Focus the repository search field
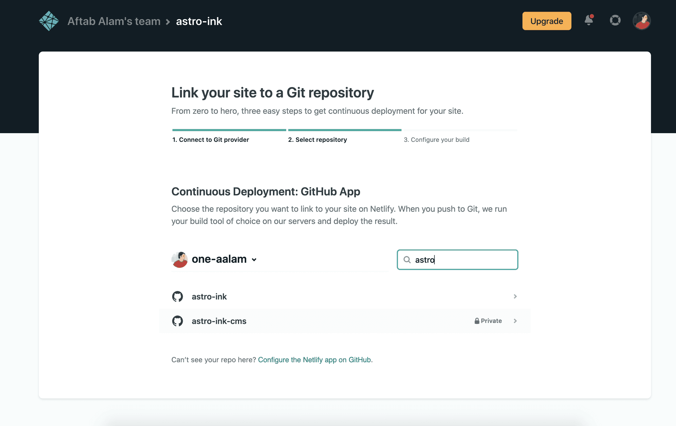Viewport: 676px width, 426px height. click(x=457, y=260)
